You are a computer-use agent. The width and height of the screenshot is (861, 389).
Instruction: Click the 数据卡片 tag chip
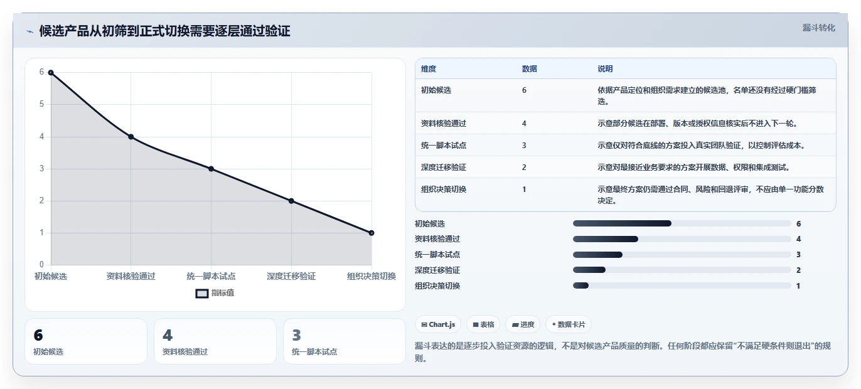569,324
